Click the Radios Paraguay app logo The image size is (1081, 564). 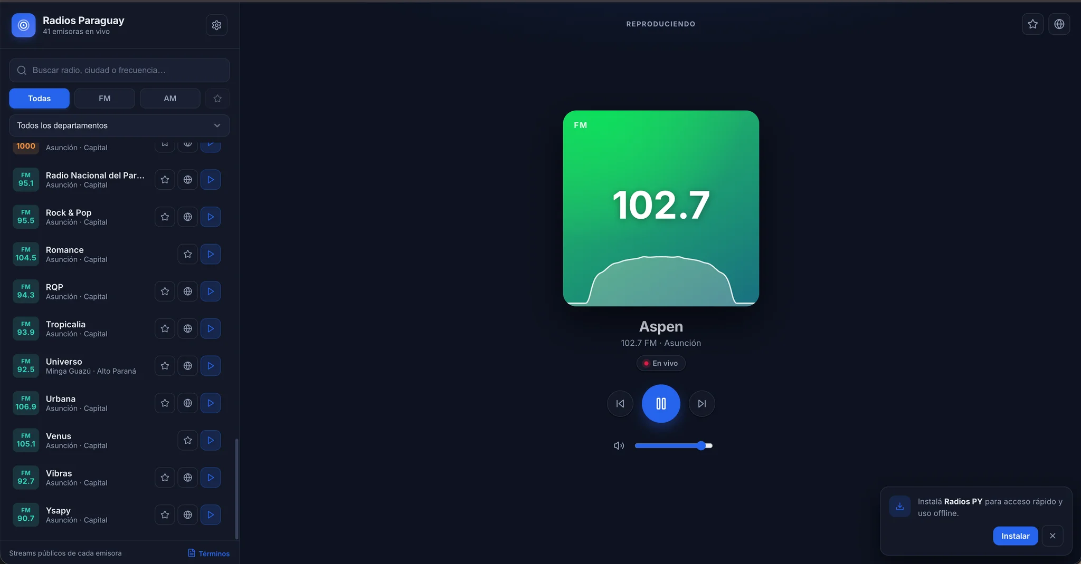[23, 25]
